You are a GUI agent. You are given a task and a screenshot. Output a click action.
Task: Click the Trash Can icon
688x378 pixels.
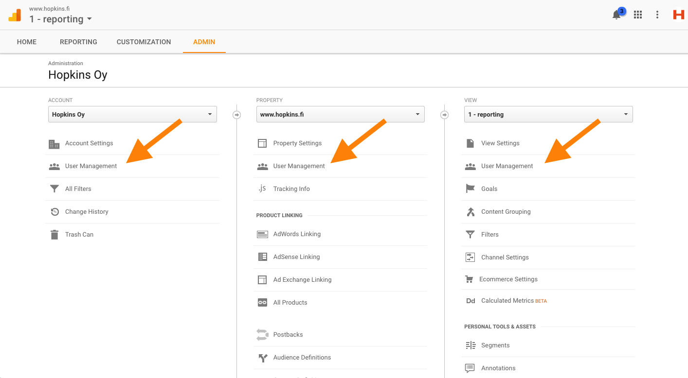pyautogui.click(x=54, y=235)
